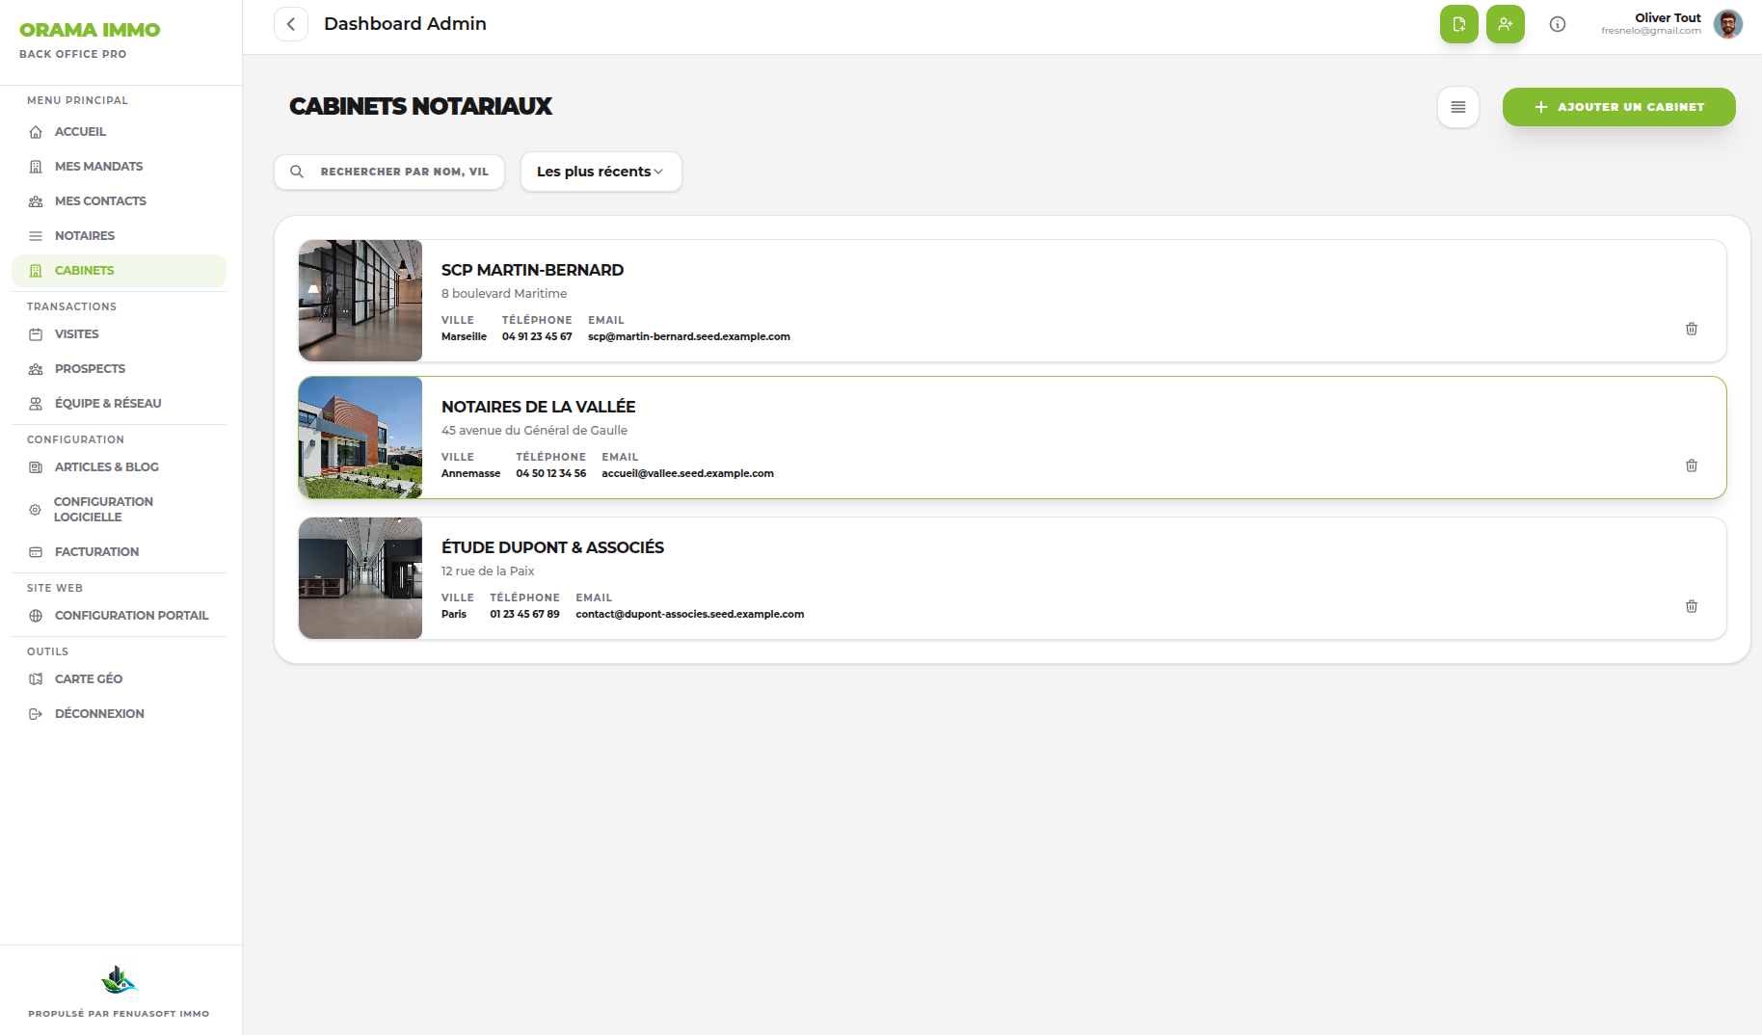This screenshot has height=1035, width=1762.
Task: Delete the Étude Dupont & Associés cabinet
Action: coord(1692,606)
